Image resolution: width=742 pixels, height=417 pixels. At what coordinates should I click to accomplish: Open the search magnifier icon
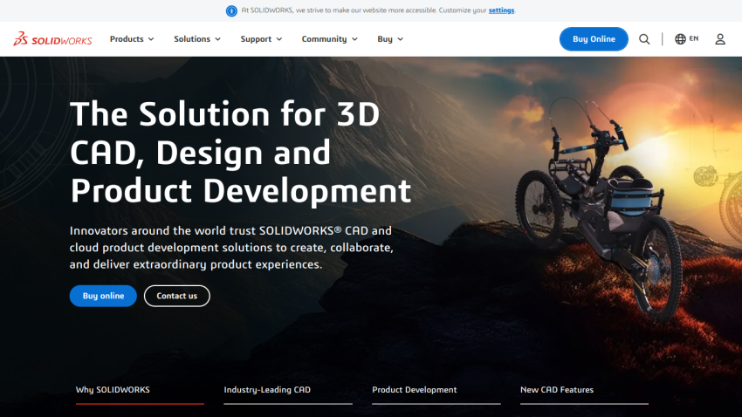click(644, 39)
